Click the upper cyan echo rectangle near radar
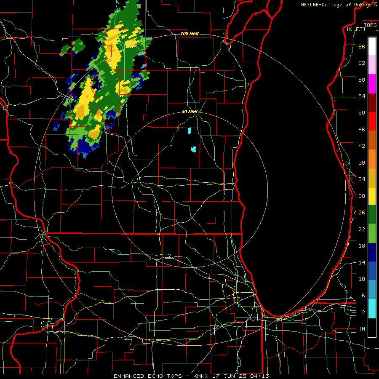The height and width of the screenshot is (379, 379). [x=189, y=131]
